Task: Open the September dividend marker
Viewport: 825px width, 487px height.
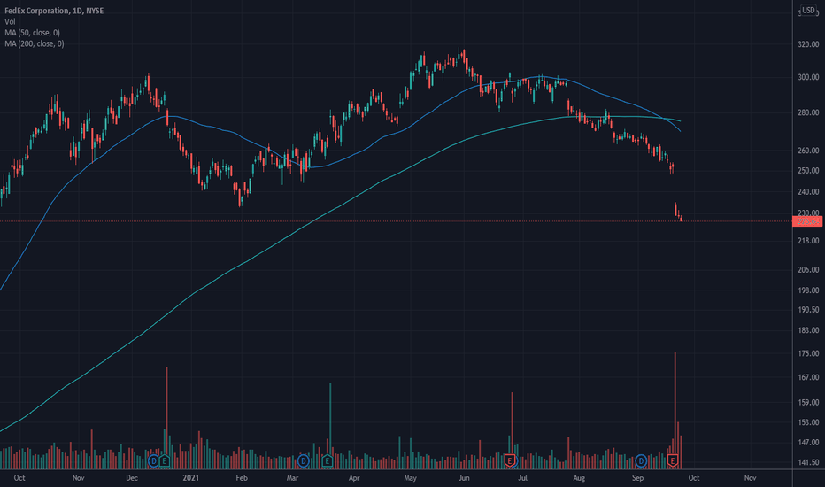Action: pyautogui.click(x=641, y=461)
